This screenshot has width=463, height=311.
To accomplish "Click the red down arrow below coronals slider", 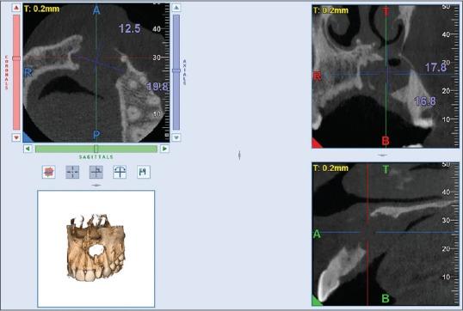I will [x=16, y=137].
